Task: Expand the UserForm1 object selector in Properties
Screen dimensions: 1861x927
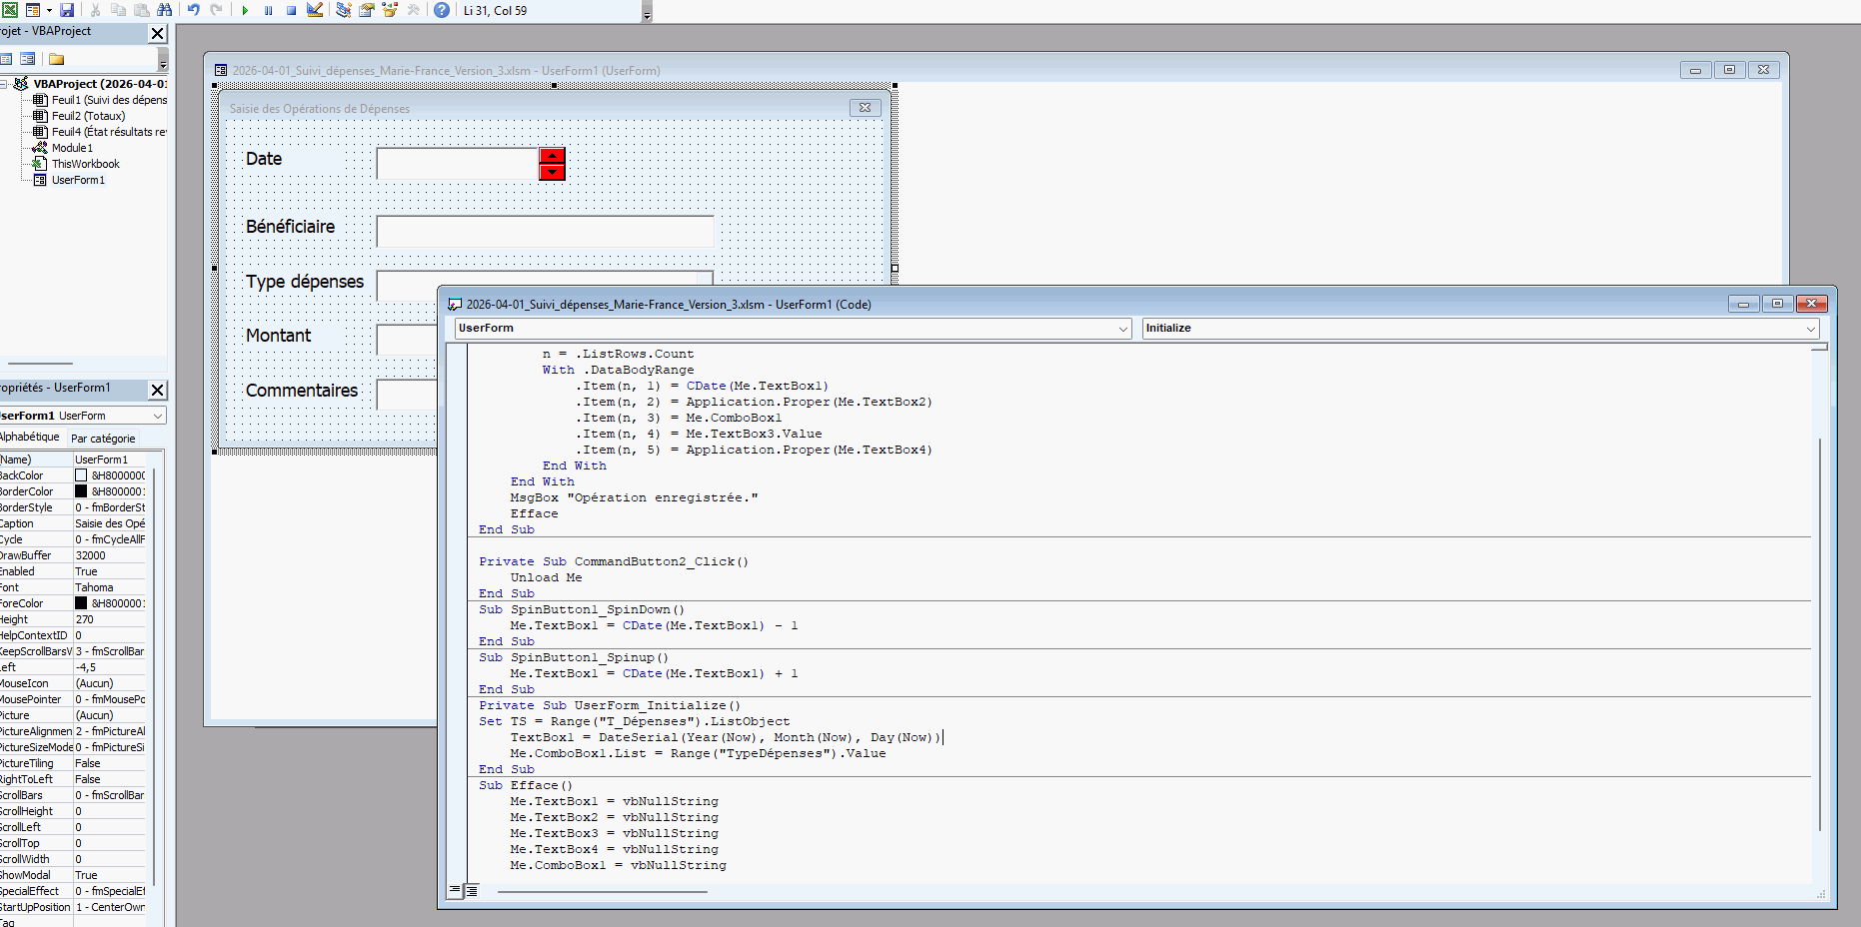Action: pyautogui.click(x=158, y=416)
